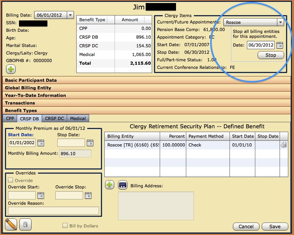Screen dimensions: 294x235
Task: Click the Stop Date column header in the billing table
Action: click(x=267, y=136)
